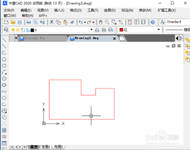Jump to last layout tab
The width and height of the screenshot is (190, 150).
coord(25,147)
